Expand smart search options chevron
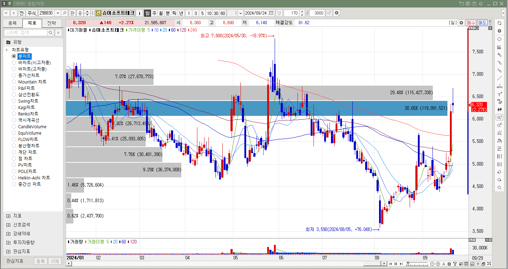The width and height of the screenshot is (508, 269). 58,32
